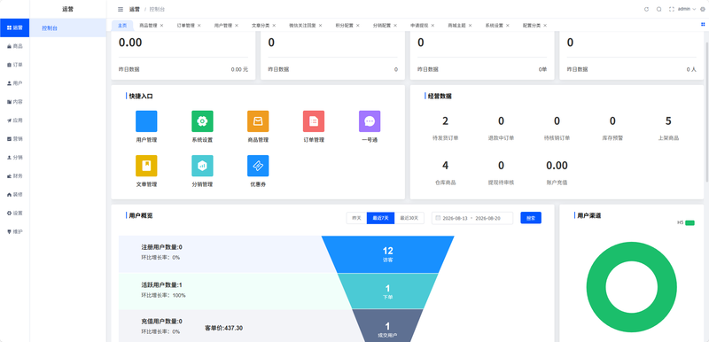Open the 用户 sidebar section
The image size is (709, 342).
[14, 83]
